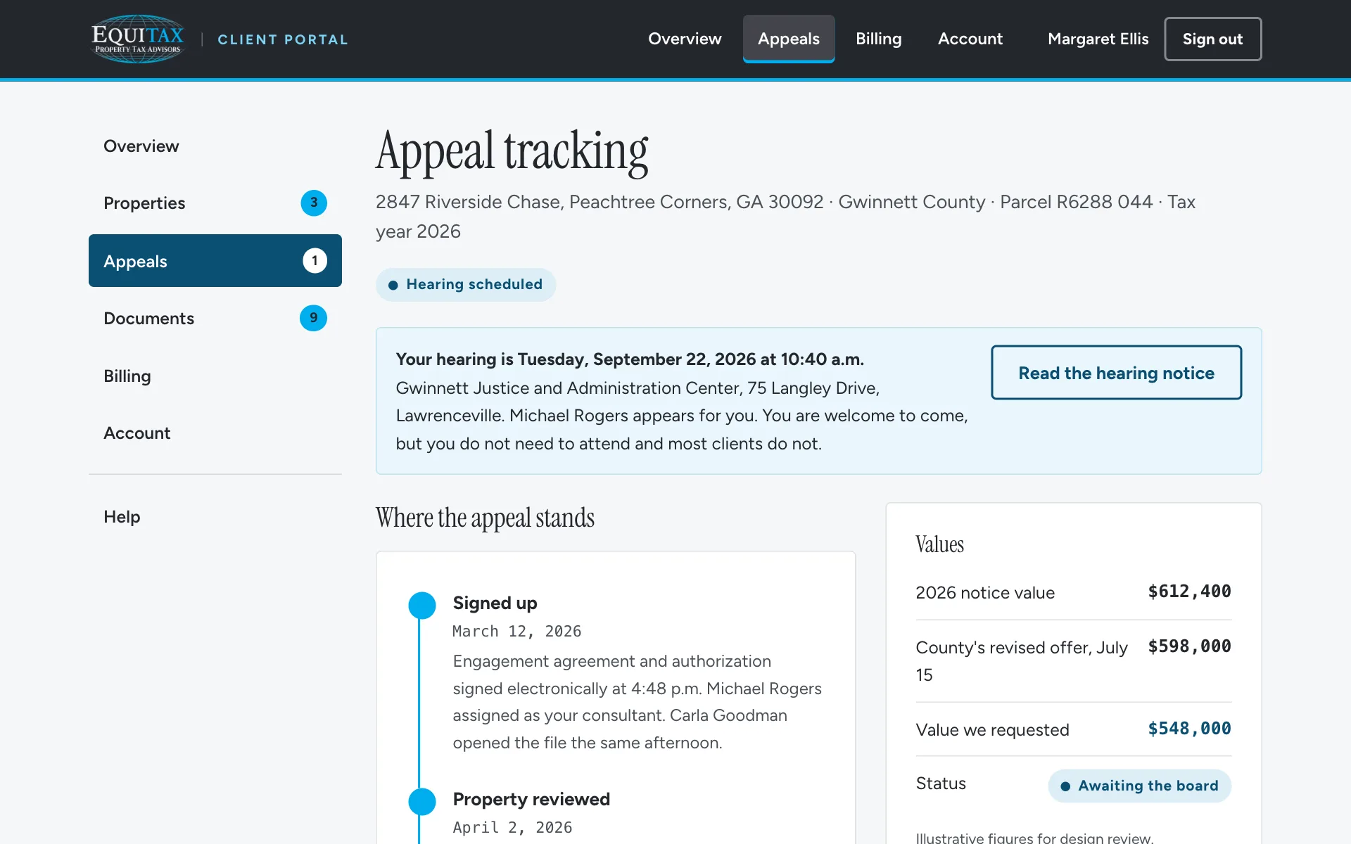Click the April 2, 2026 date

[x=512, y=827]
